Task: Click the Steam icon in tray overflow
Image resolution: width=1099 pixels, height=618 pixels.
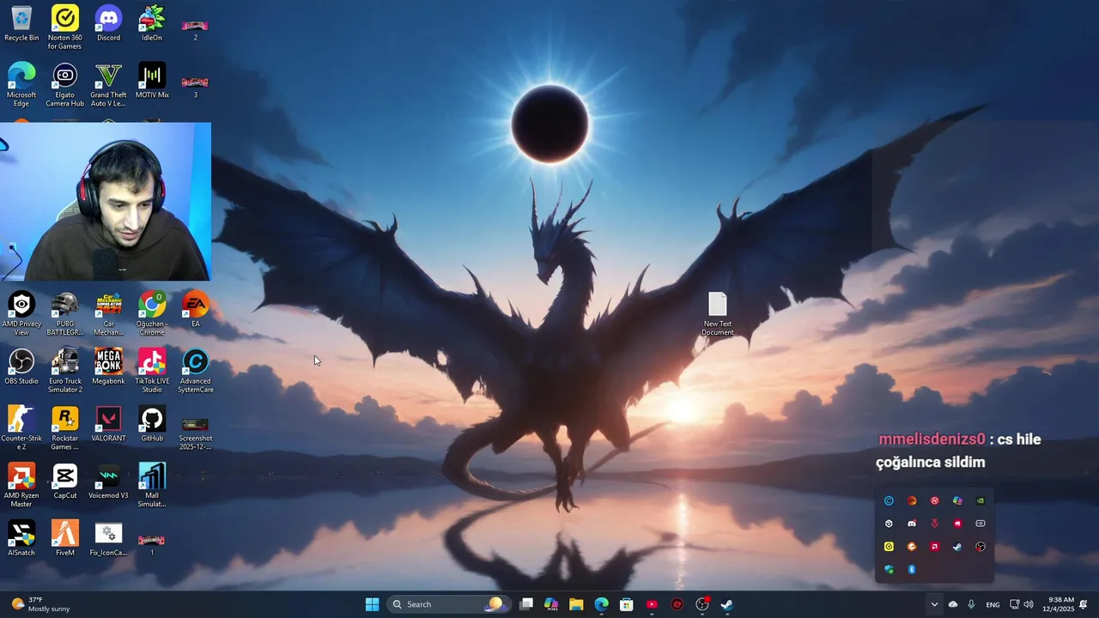Action: click(957, 547)
